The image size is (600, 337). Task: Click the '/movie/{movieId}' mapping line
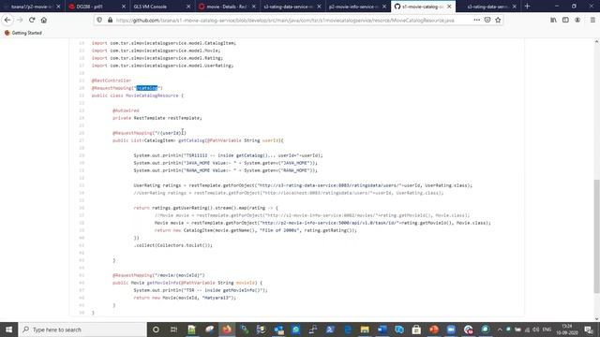[158, 275]
